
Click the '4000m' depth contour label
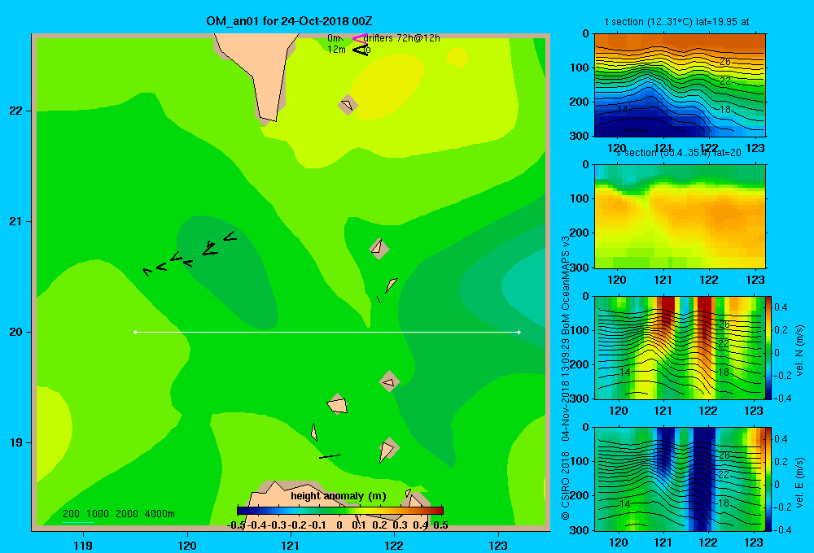point(160,514)
